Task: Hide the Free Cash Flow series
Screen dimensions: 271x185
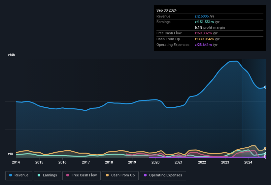Action: (82, 175)
